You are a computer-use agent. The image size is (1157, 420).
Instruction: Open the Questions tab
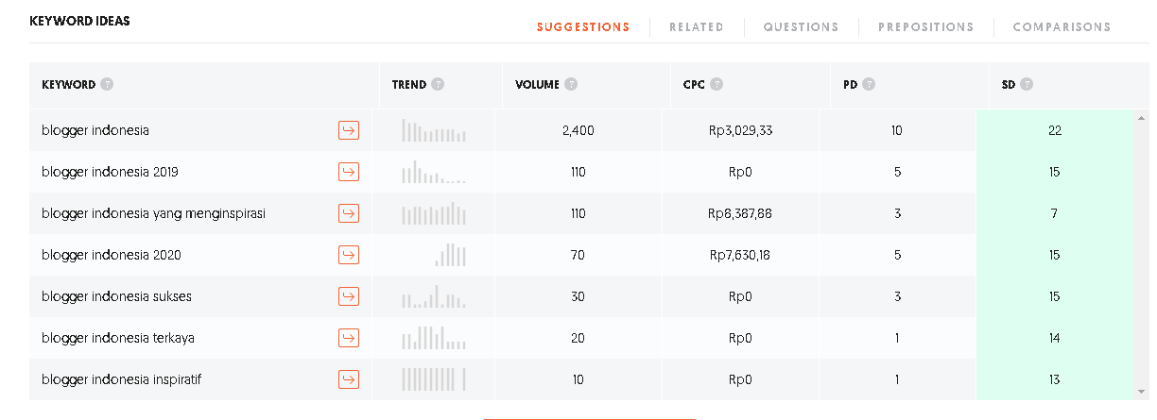click(801, 27)
